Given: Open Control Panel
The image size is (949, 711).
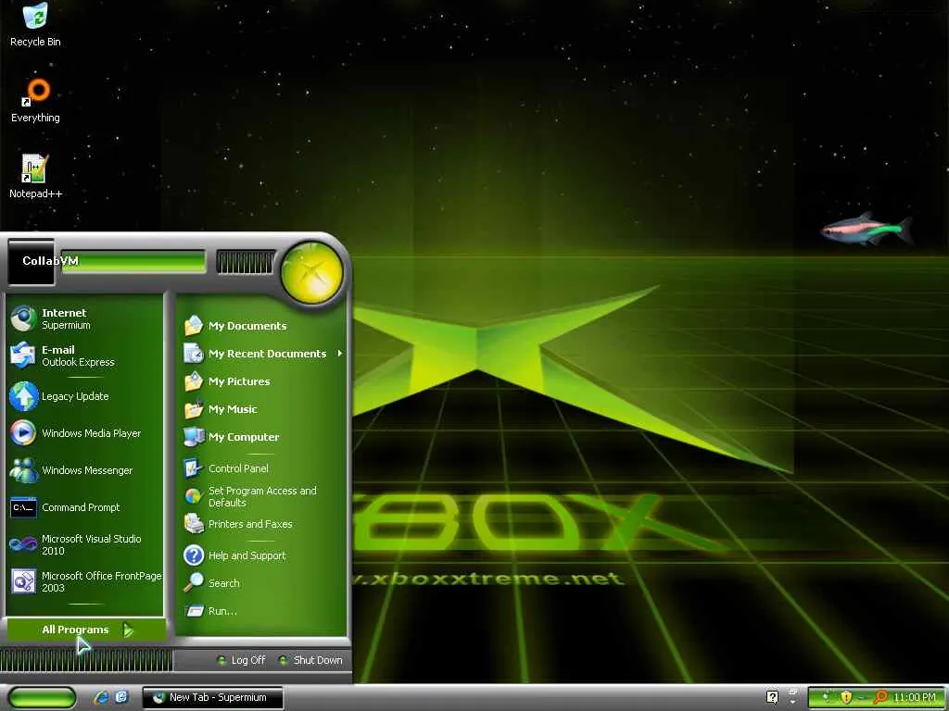Looking at the screenshot, I should [262, 468].
